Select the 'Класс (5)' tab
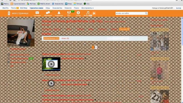 (x=65, y=38)
